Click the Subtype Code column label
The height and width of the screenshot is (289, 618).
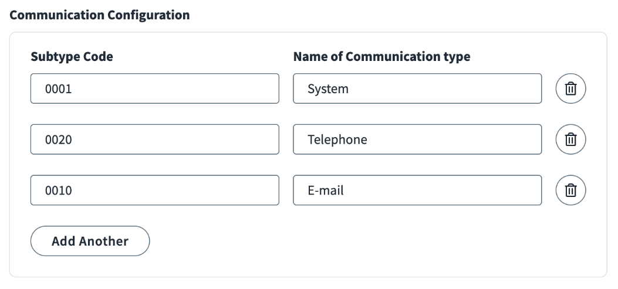click(x=72, y=57)
